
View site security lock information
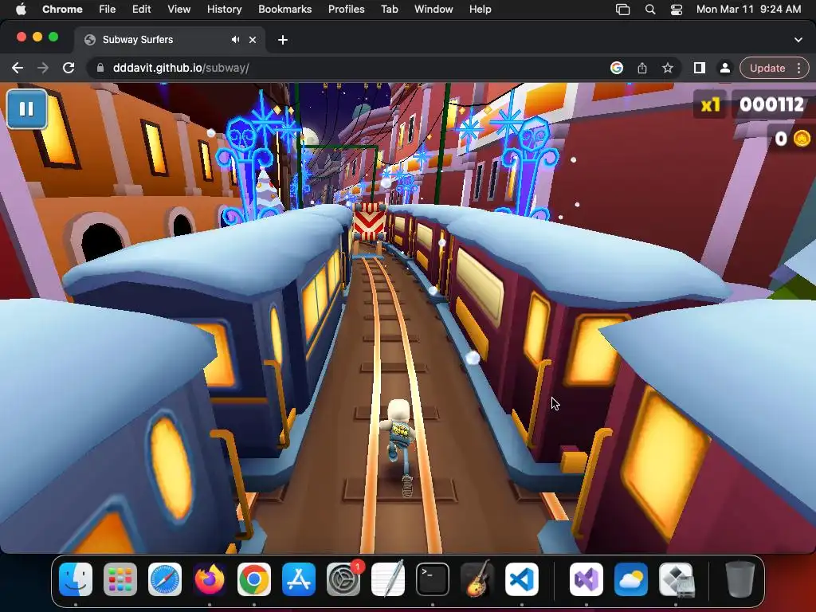(x=100, y=68)
